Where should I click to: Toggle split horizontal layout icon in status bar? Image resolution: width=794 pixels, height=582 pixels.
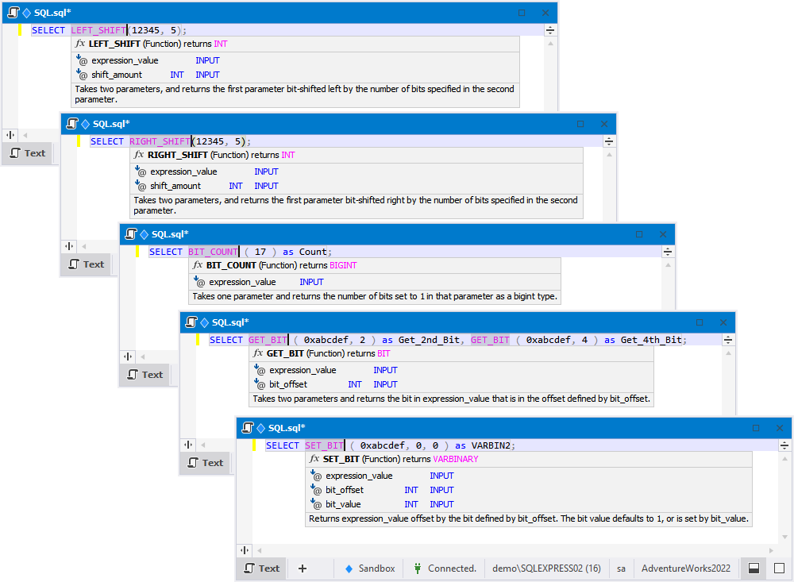pyautogui.click(x=754, y=569)
